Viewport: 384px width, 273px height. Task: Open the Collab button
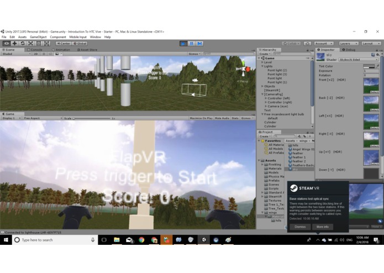coord(291,43)
